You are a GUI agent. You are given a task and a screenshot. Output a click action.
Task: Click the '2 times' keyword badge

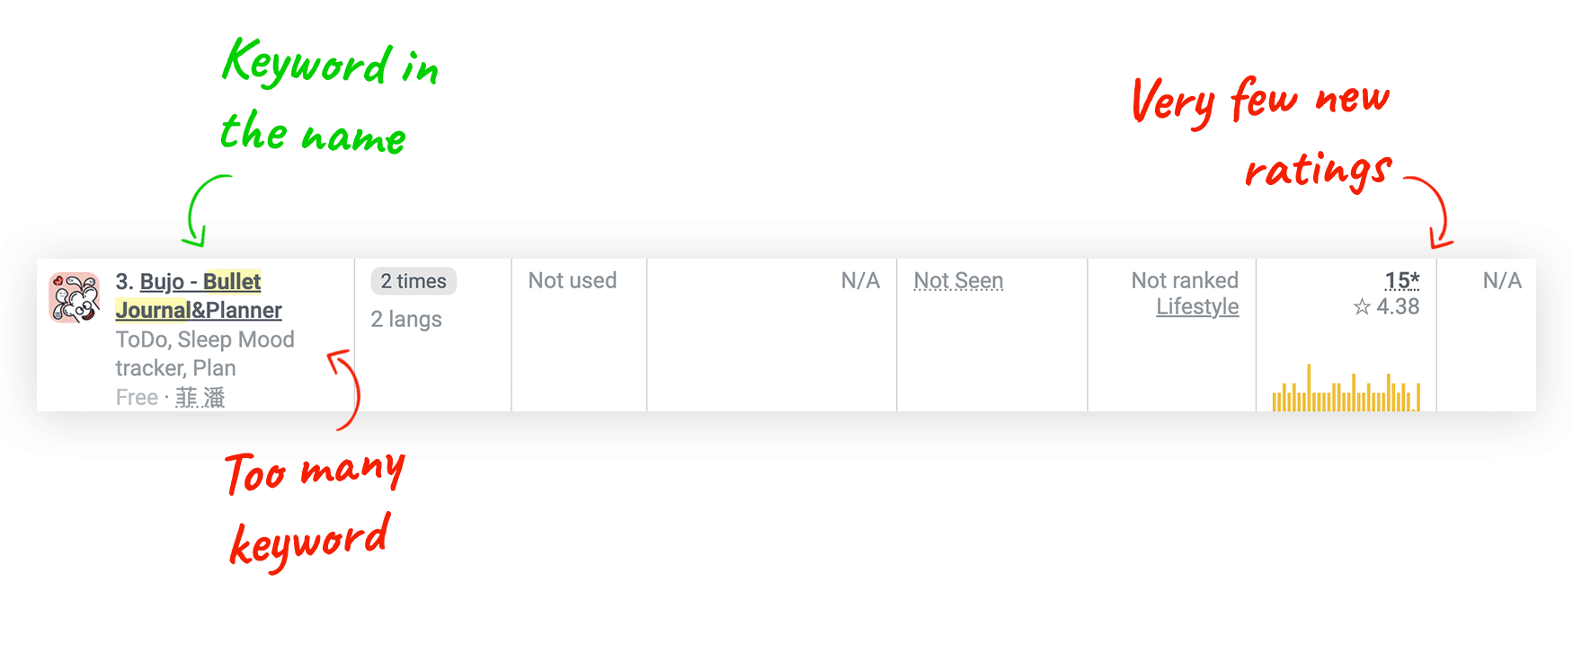[x=413, y=281]
